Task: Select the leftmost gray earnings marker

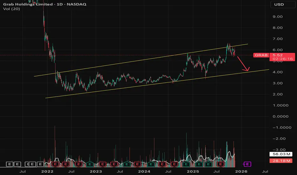Action: 10,164
